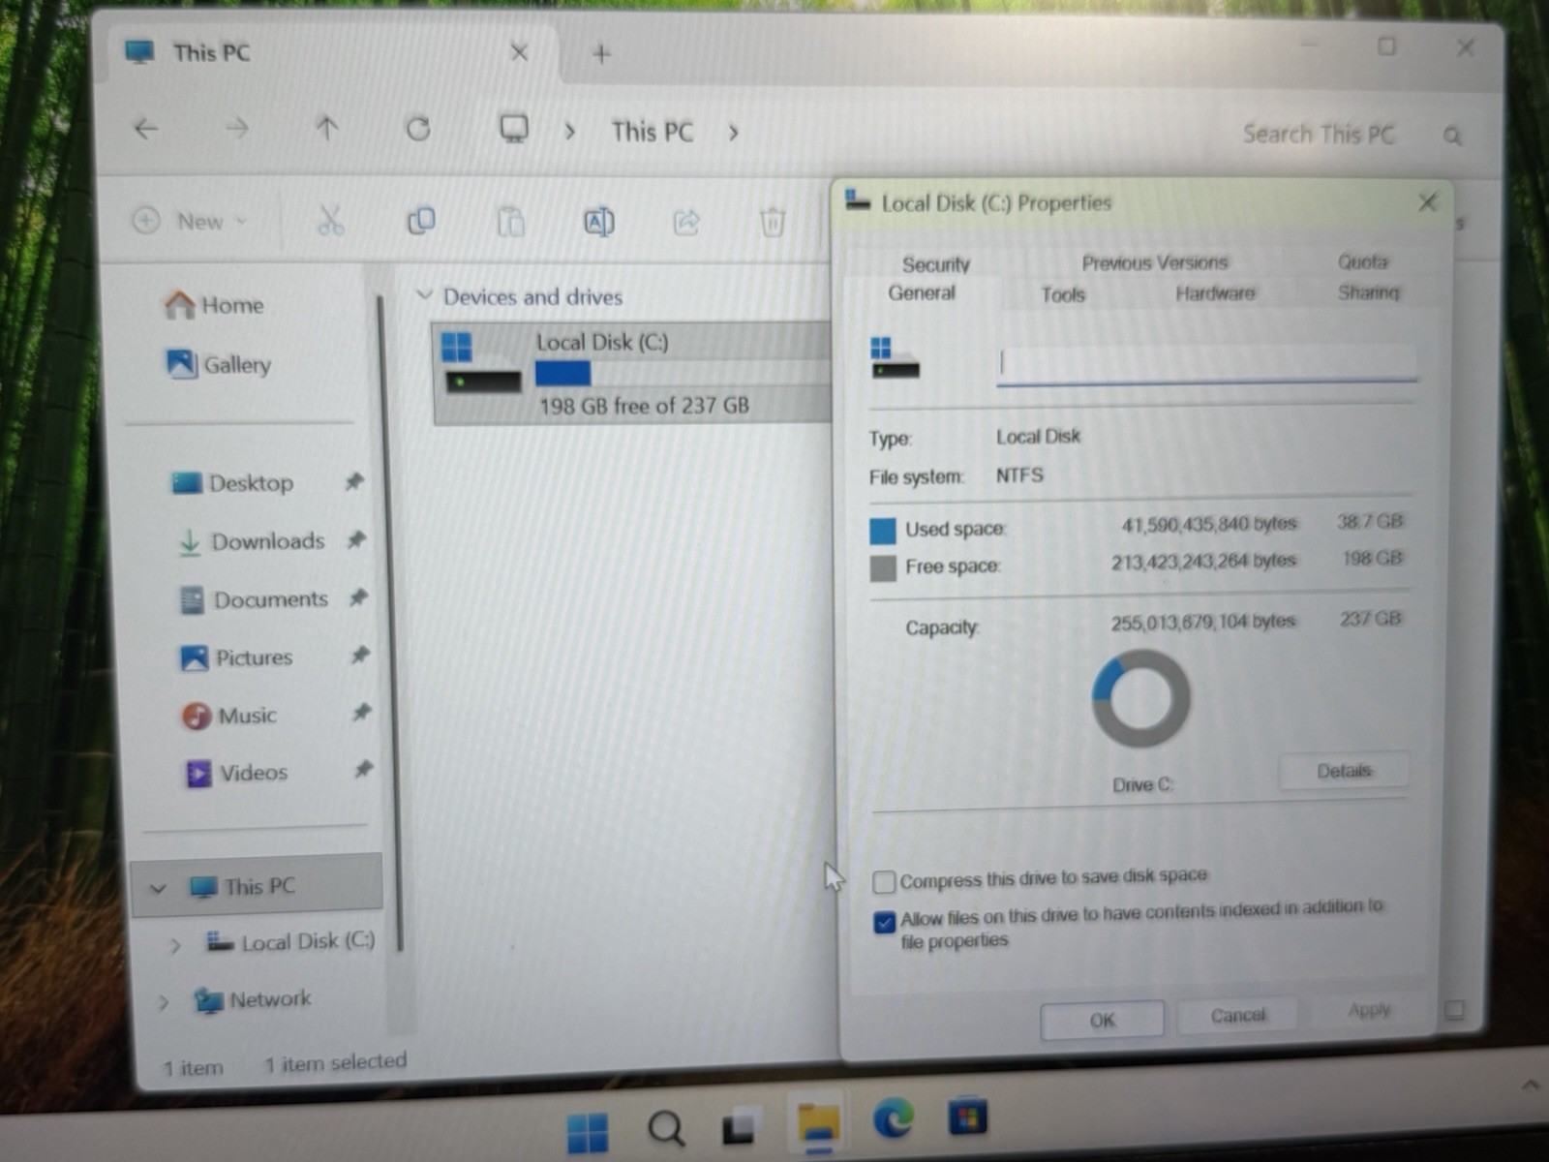The image size is (1549, 1162).
Task: Switch to the Security tab
Action: [x=935, y=264]
